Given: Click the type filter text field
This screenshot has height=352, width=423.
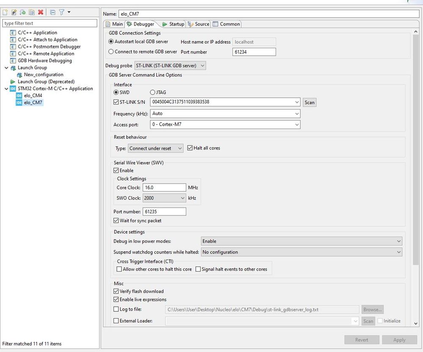Looking at the screenshot, I should (x=50, y=23).
